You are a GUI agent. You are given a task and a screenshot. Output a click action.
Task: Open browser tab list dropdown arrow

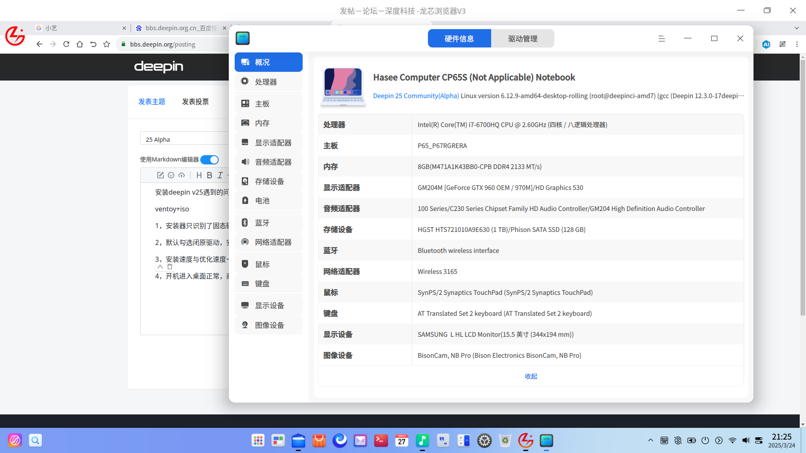click(797, 28)
